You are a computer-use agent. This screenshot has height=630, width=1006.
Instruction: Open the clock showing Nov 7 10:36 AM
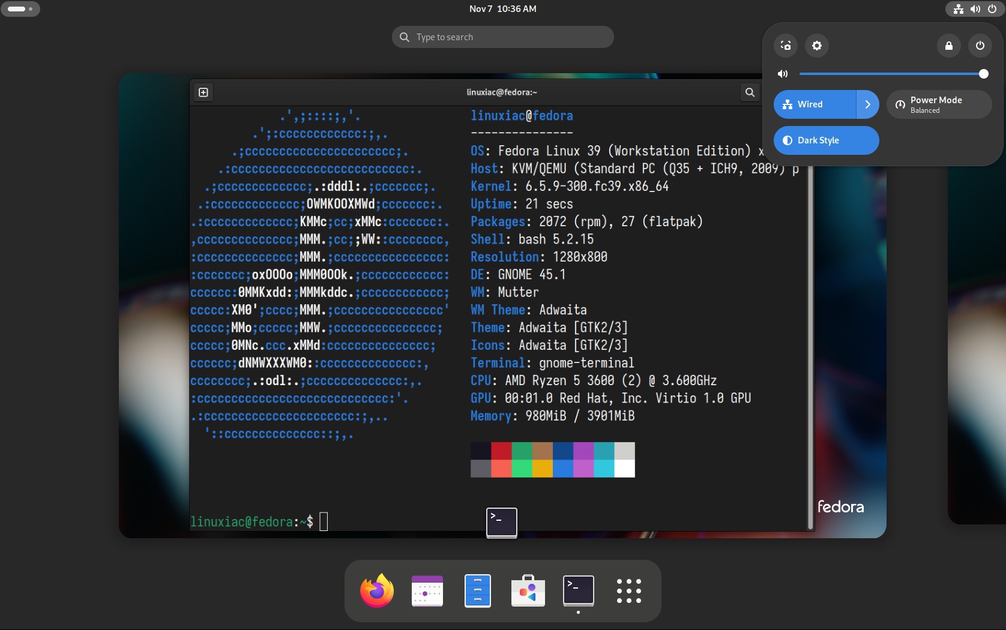[x=503, y=9]
